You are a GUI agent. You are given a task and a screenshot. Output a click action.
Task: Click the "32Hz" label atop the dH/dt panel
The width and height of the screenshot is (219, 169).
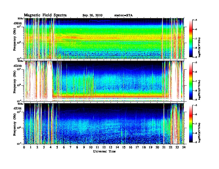pyautogui.click(x=20, y=18)
